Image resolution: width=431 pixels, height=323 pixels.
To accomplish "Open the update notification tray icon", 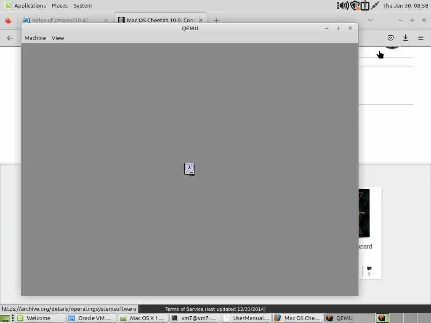I will (365, 5).
